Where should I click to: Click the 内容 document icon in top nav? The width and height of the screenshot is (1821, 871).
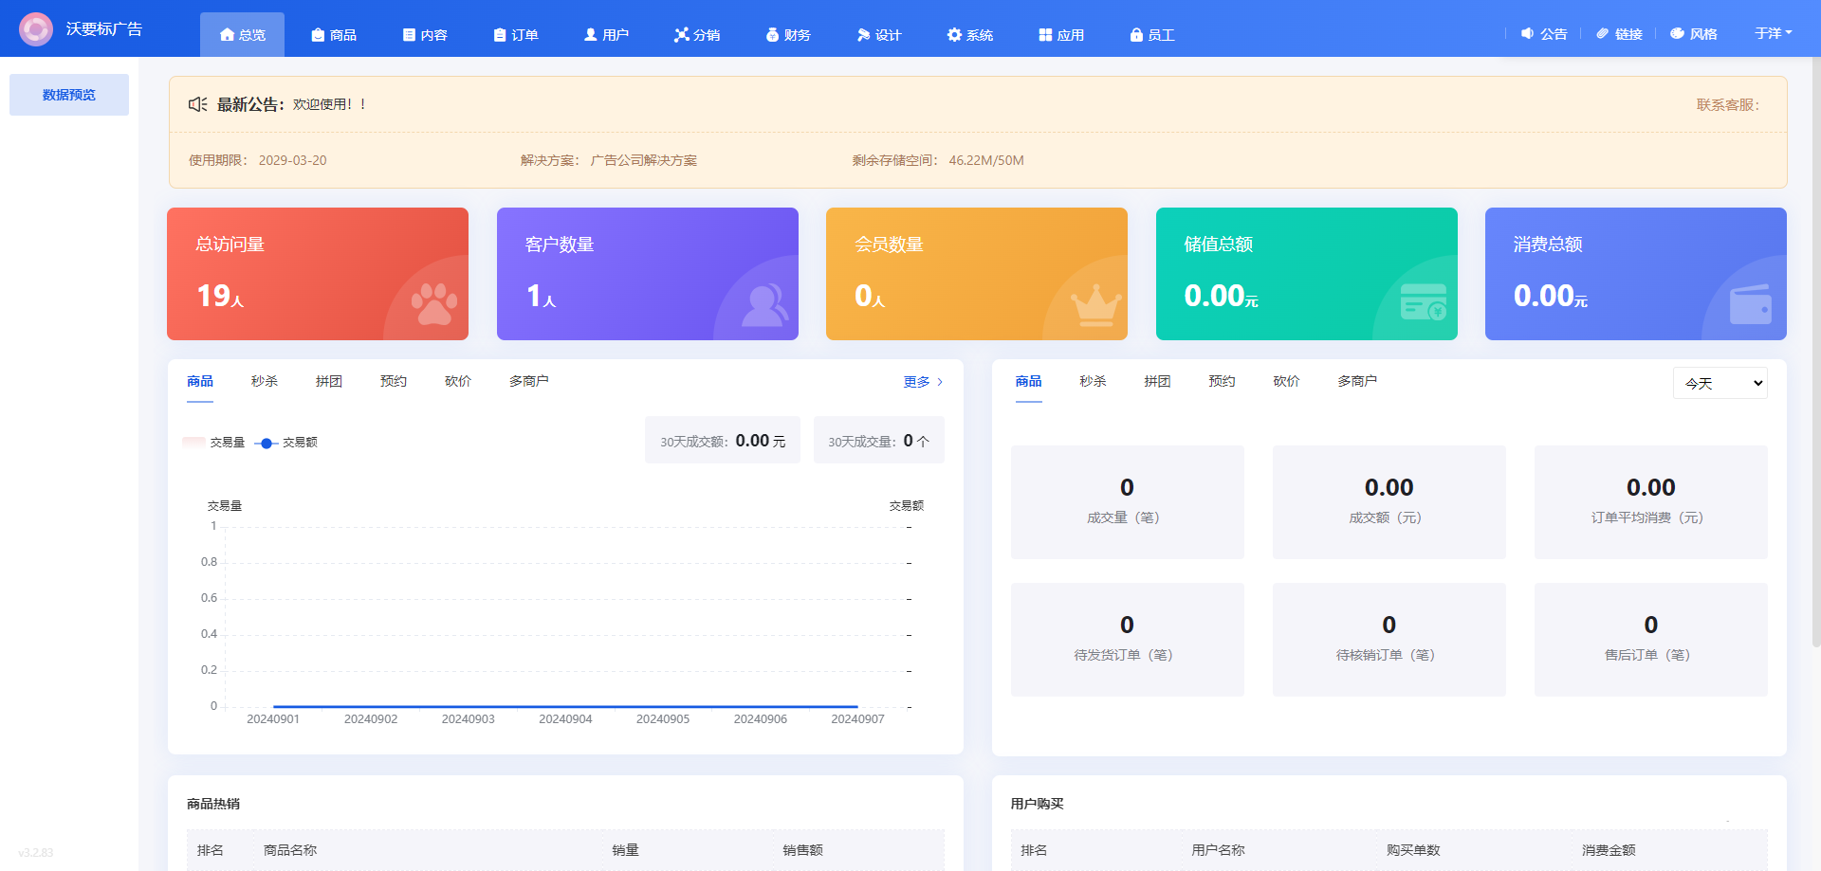409,35
